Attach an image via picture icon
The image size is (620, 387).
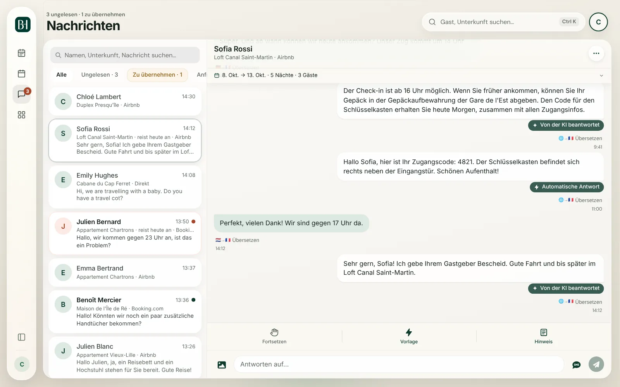[222, 365]
